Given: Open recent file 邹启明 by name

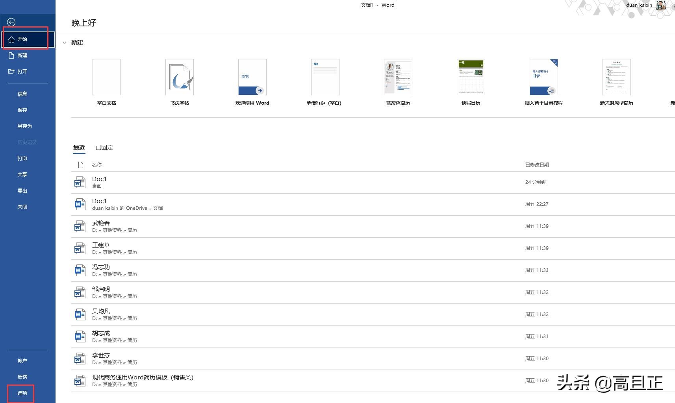Looking at the screenshot, I should tap(101, 289).
